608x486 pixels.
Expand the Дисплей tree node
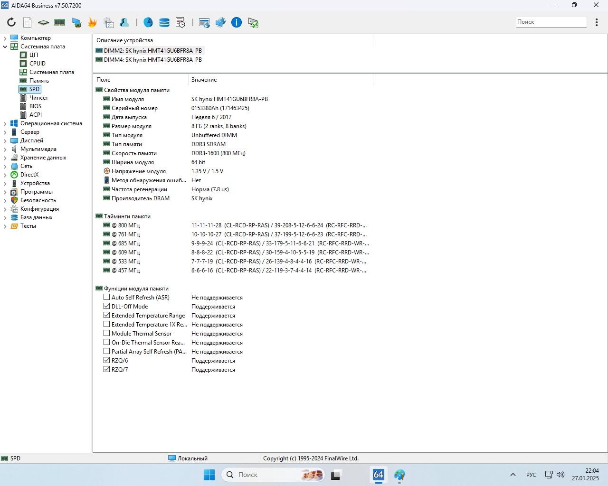click(5, 140)
